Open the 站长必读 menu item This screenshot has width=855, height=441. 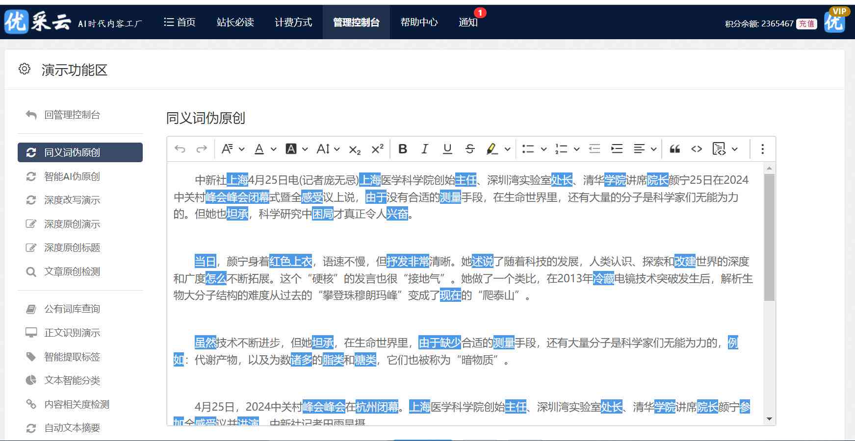pos(235,22)
